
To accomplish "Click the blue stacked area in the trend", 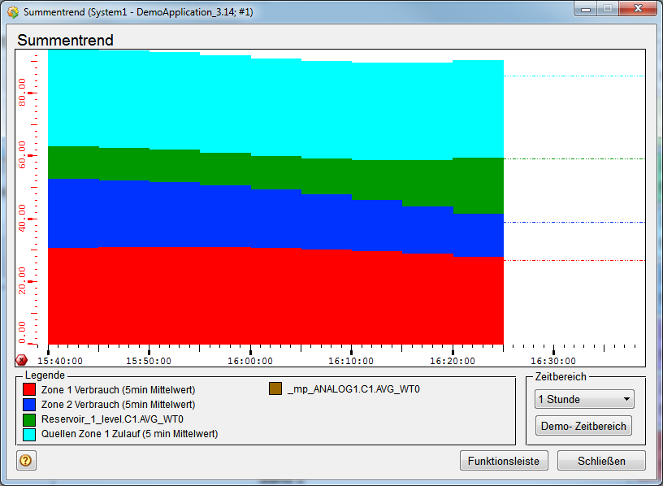I will click(x=275, y=220).
